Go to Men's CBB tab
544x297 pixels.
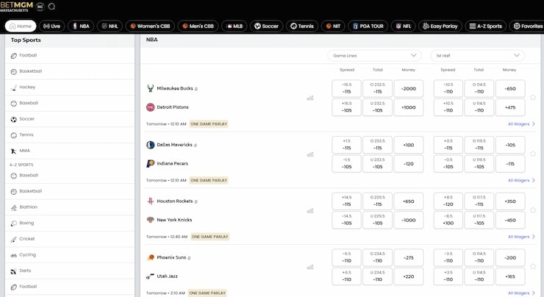[x=198, y=26]
